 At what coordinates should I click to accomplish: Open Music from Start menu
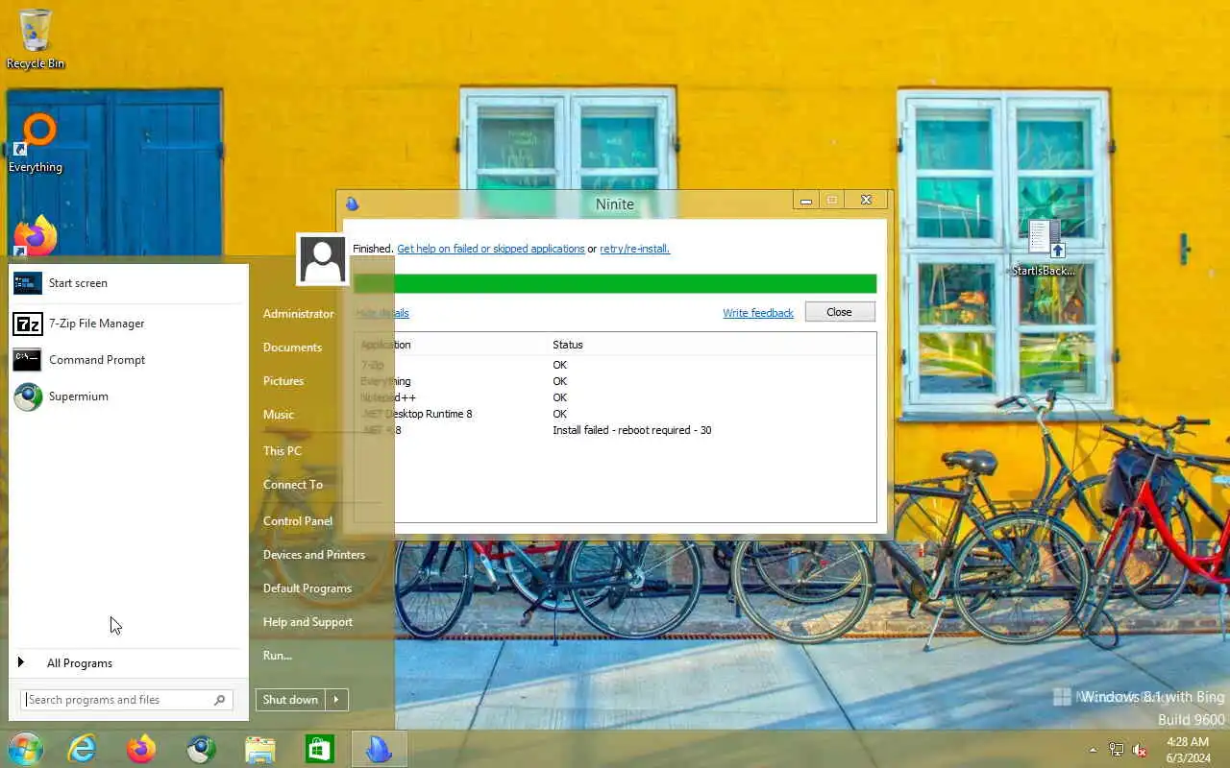pyautogui.click(x=279, y=415)
